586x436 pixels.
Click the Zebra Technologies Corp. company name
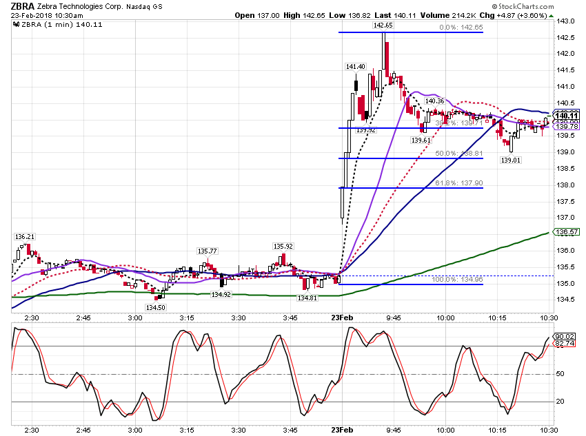[80, 6]
